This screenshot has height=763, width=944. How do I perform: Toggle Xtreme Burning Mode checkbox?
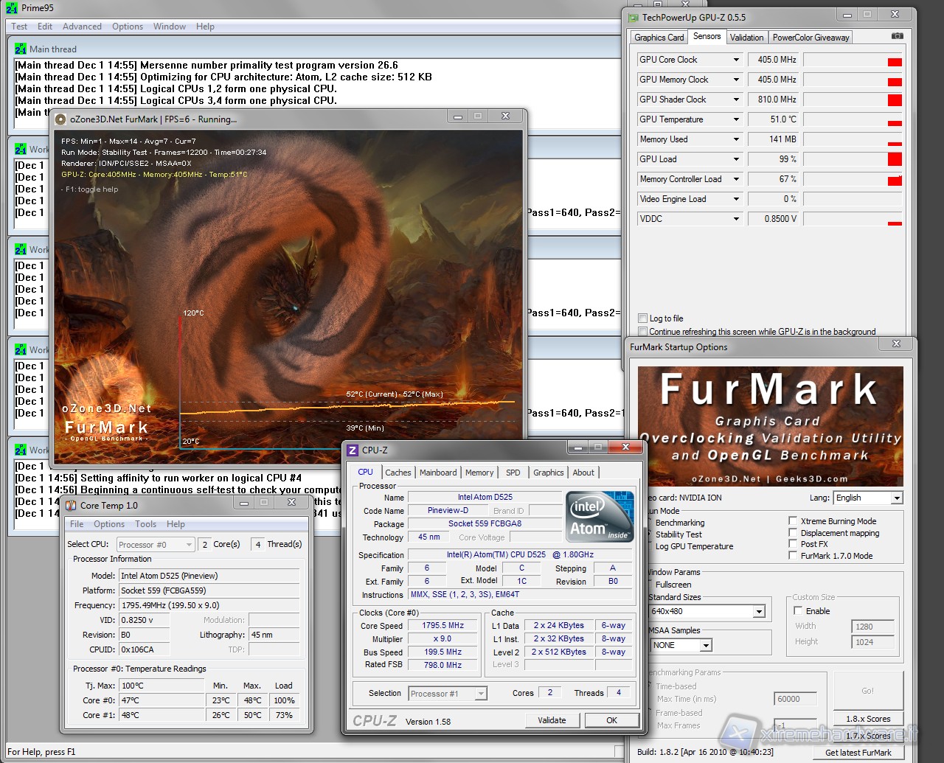[793, 521]
